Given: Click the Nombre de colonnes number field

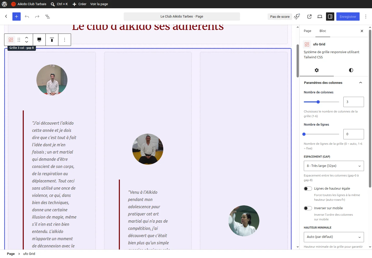Looking at the screenshot, I should pos(353,102).
